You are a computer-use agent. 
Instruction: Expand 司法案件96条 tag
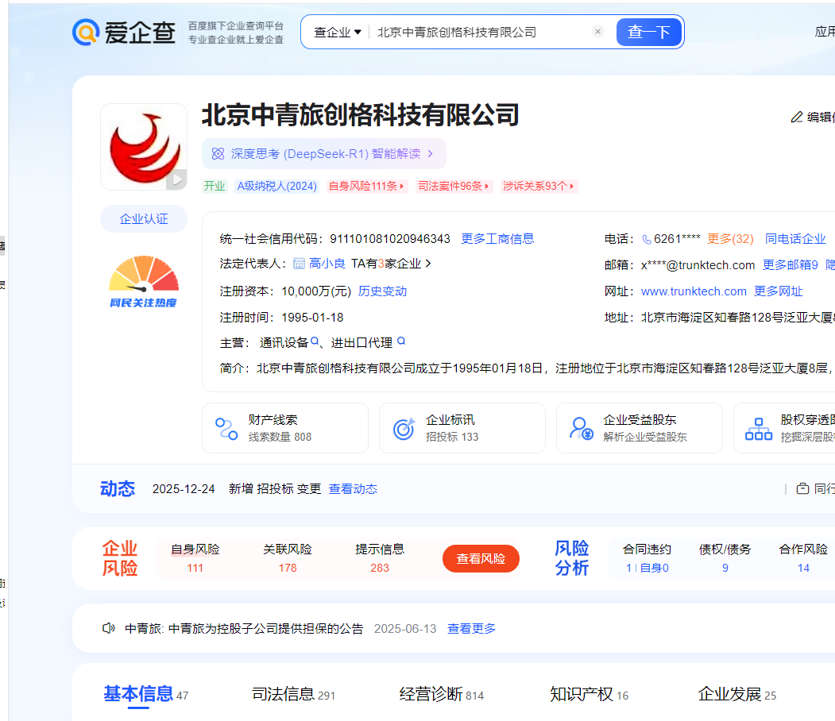(x=454, y=187)
